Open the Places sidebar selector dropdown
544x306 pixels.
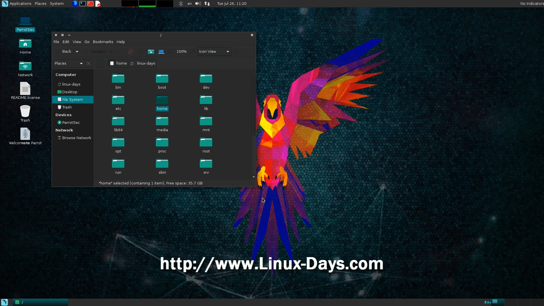coord(69,63)
